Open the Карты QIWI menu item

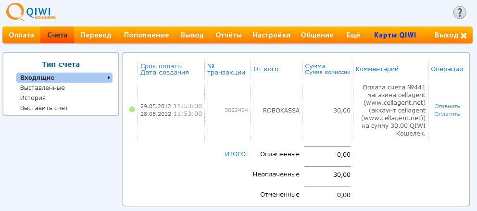click(x=395, y=35)
